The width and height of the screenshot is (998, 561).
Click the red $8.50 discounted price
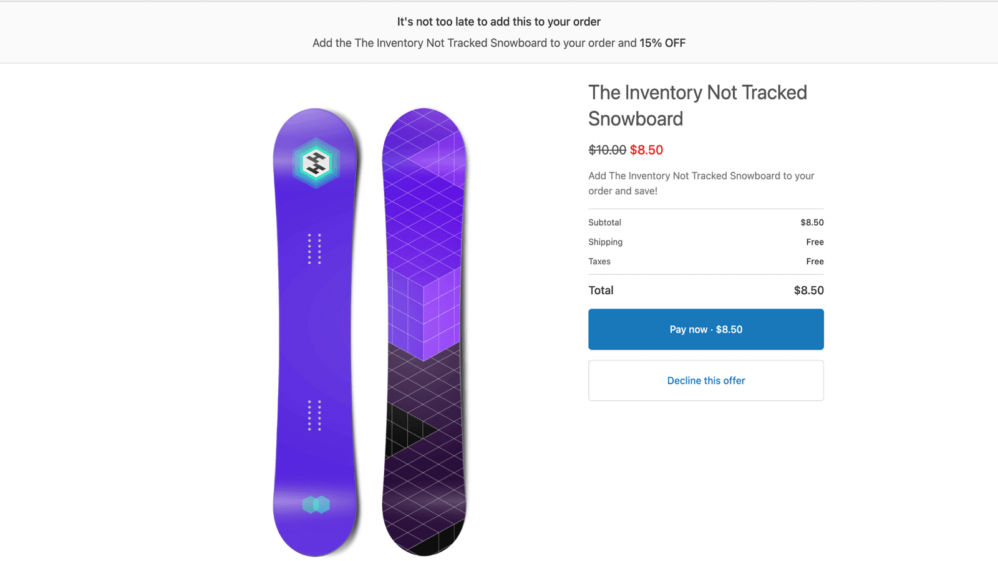point(646,150)
